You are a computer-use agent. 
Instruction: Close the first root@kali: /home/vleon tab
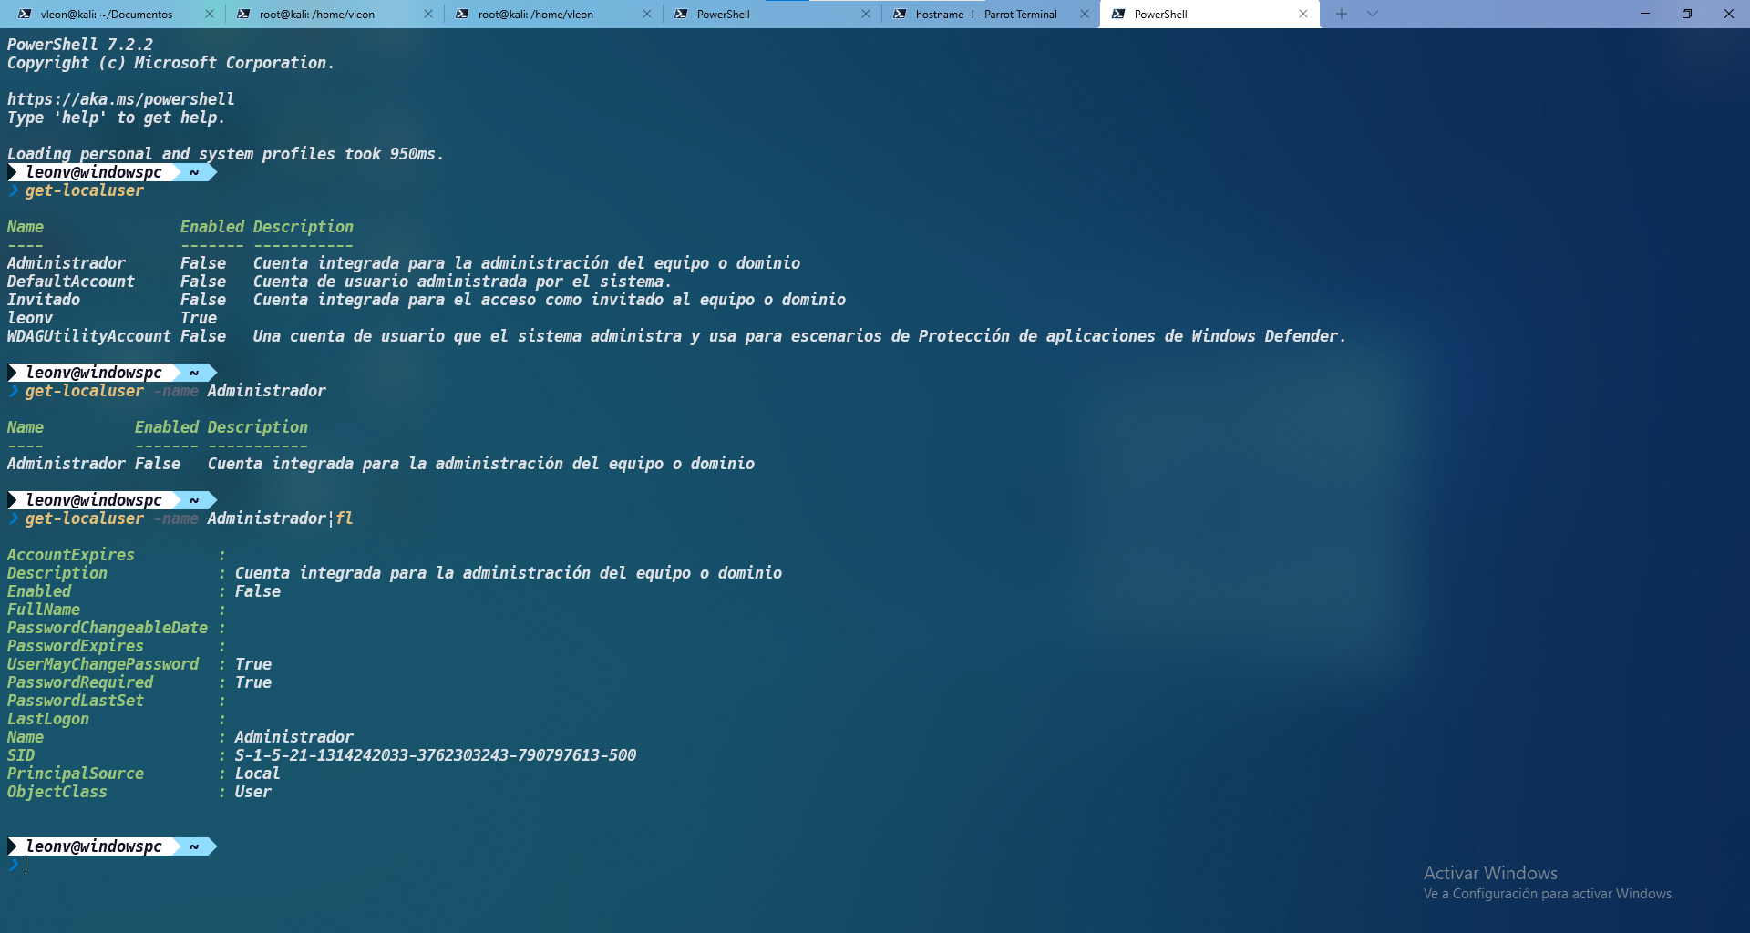tap(428, 15)
